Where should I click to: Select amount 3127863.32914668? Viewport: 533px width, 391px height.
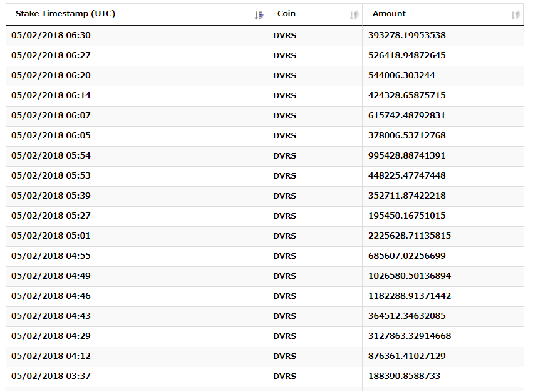tap(410, 336)
